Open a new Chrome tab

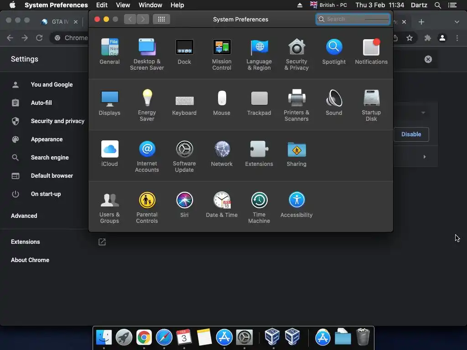tap(421, 22)
